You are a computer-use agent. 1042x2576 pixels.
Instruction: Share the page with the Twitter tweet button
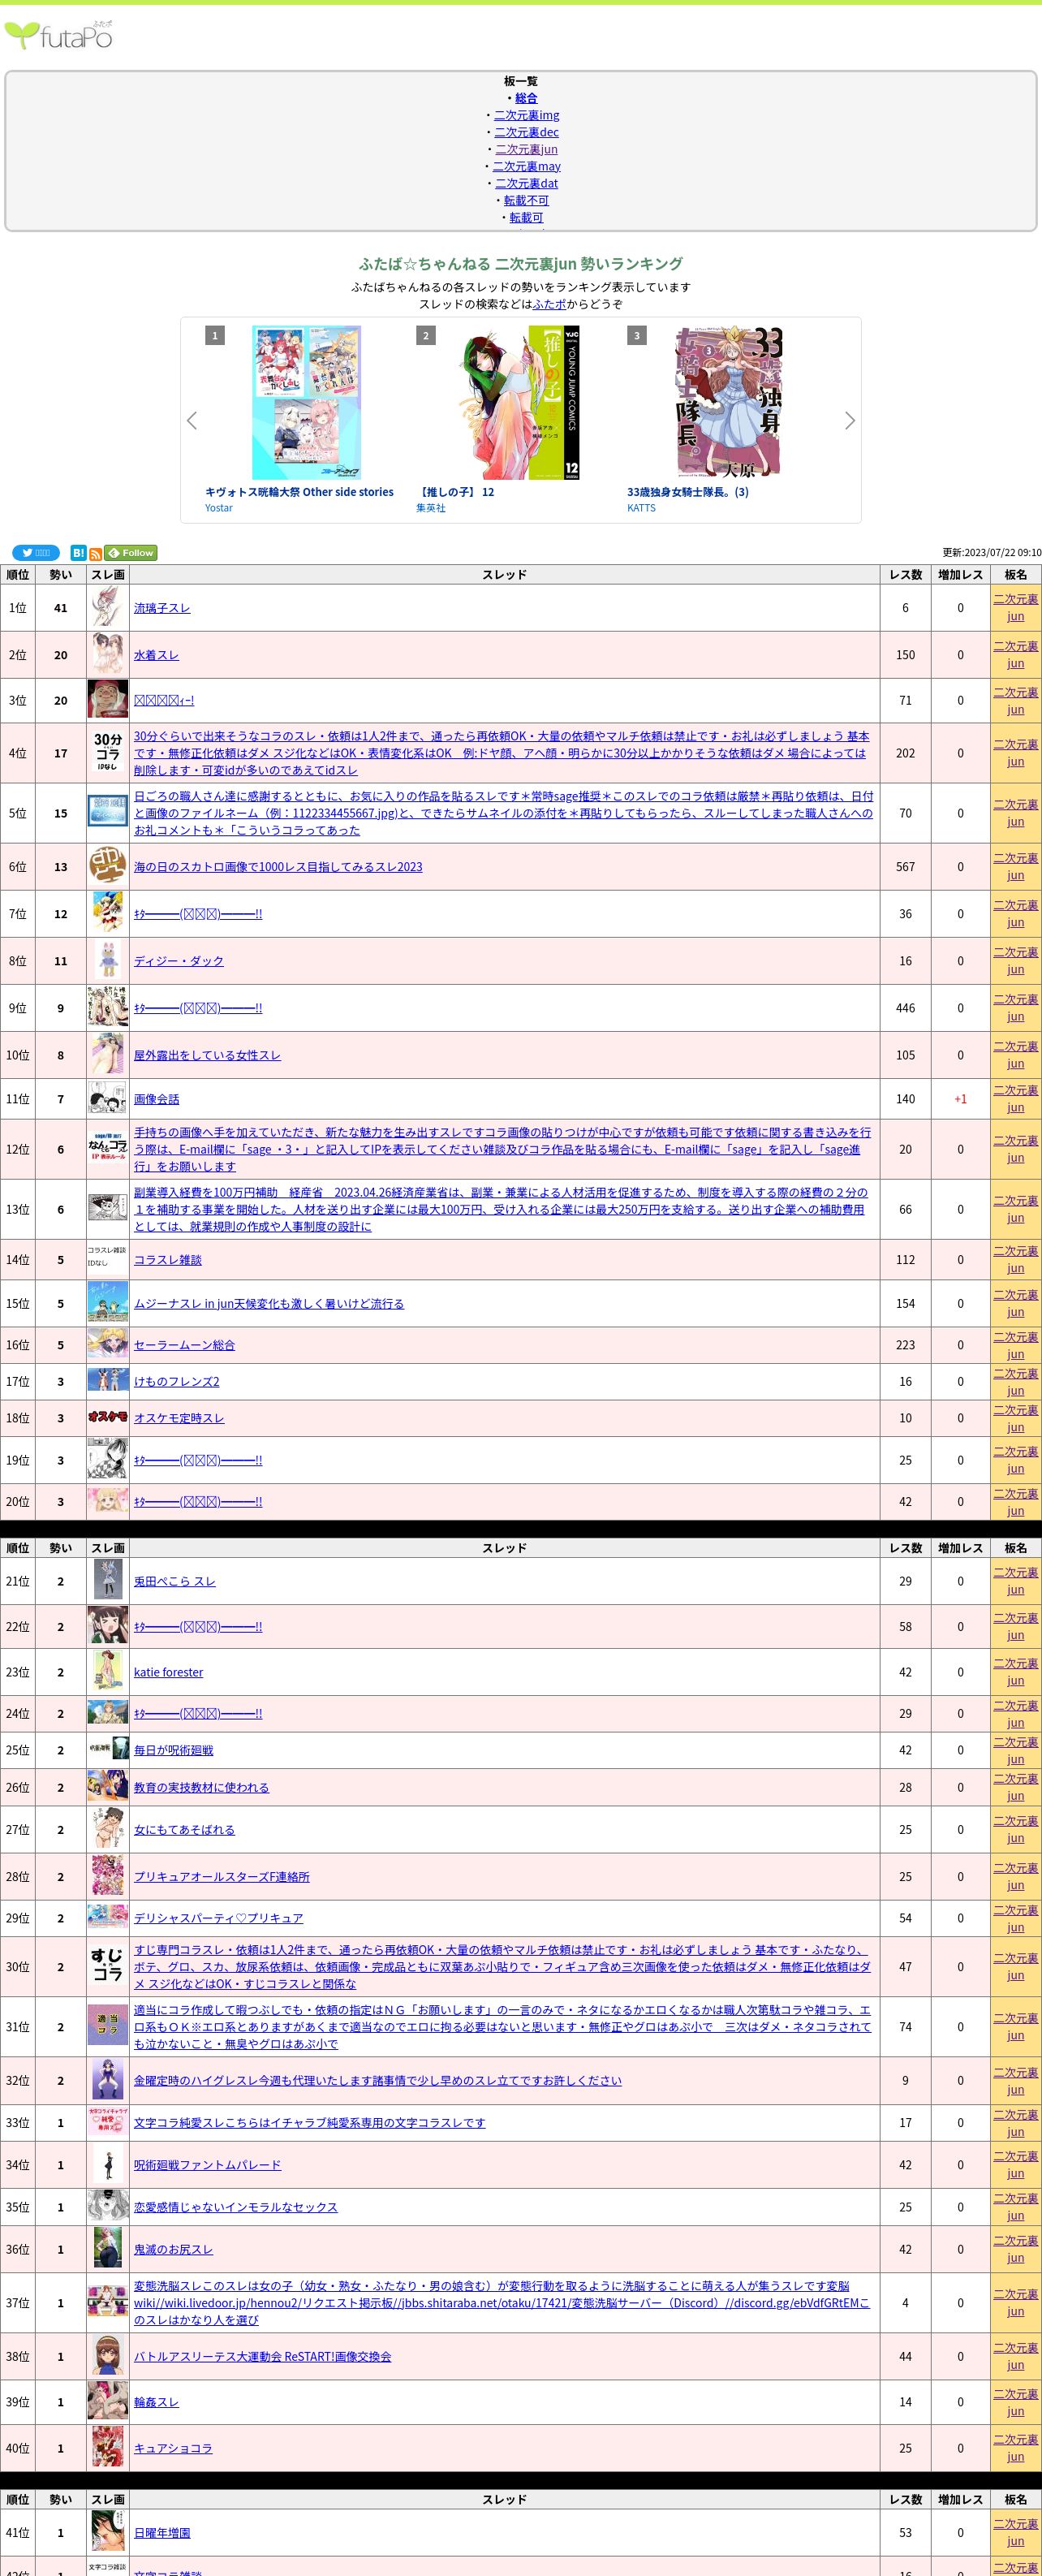pyautogui.click(x=36, y=553)
